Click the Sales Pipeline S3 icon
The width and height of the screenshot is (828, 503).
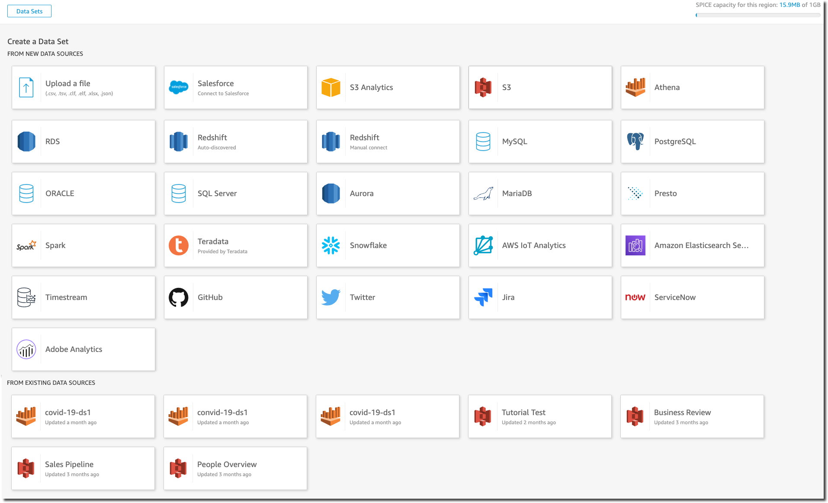pyautogui.click(x=26, y=468)
